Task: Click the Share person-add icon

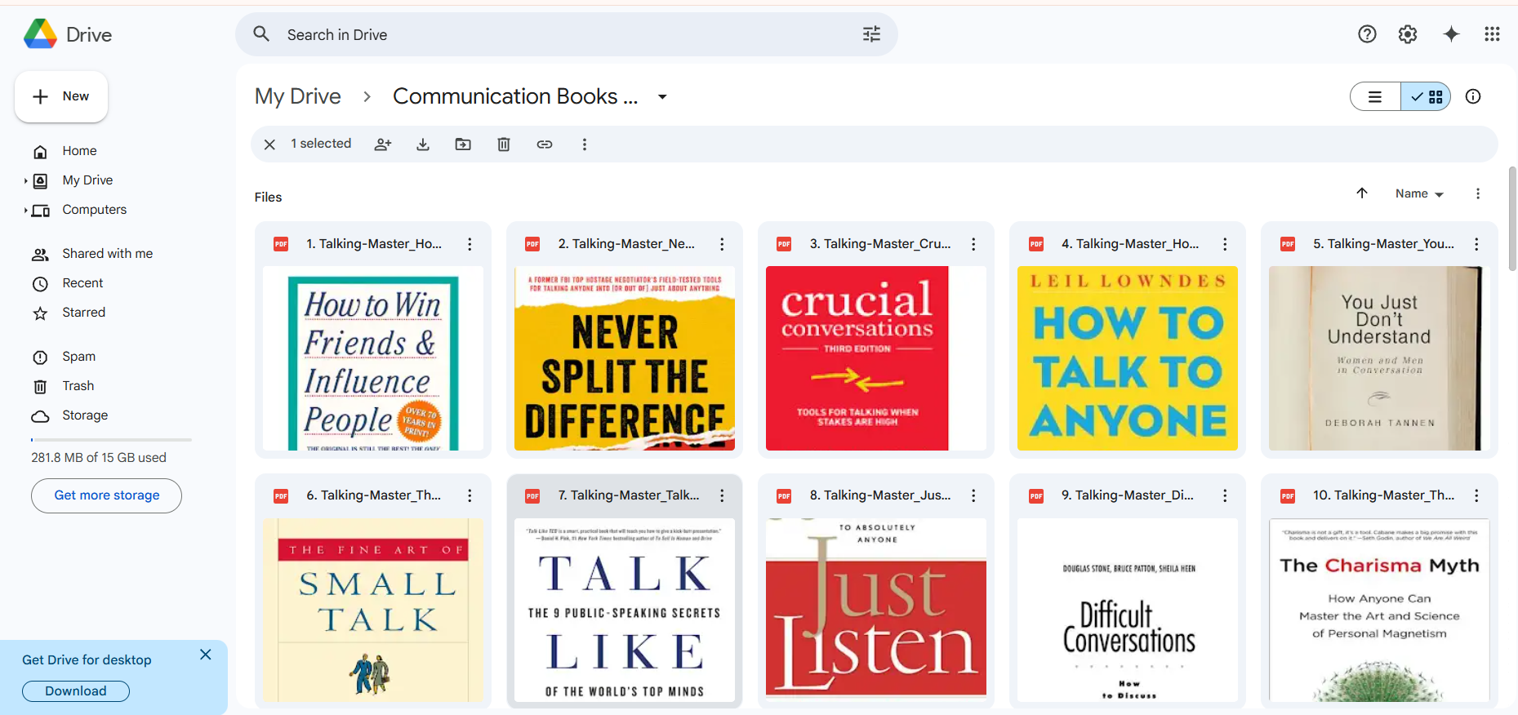Action: point(383,144)
